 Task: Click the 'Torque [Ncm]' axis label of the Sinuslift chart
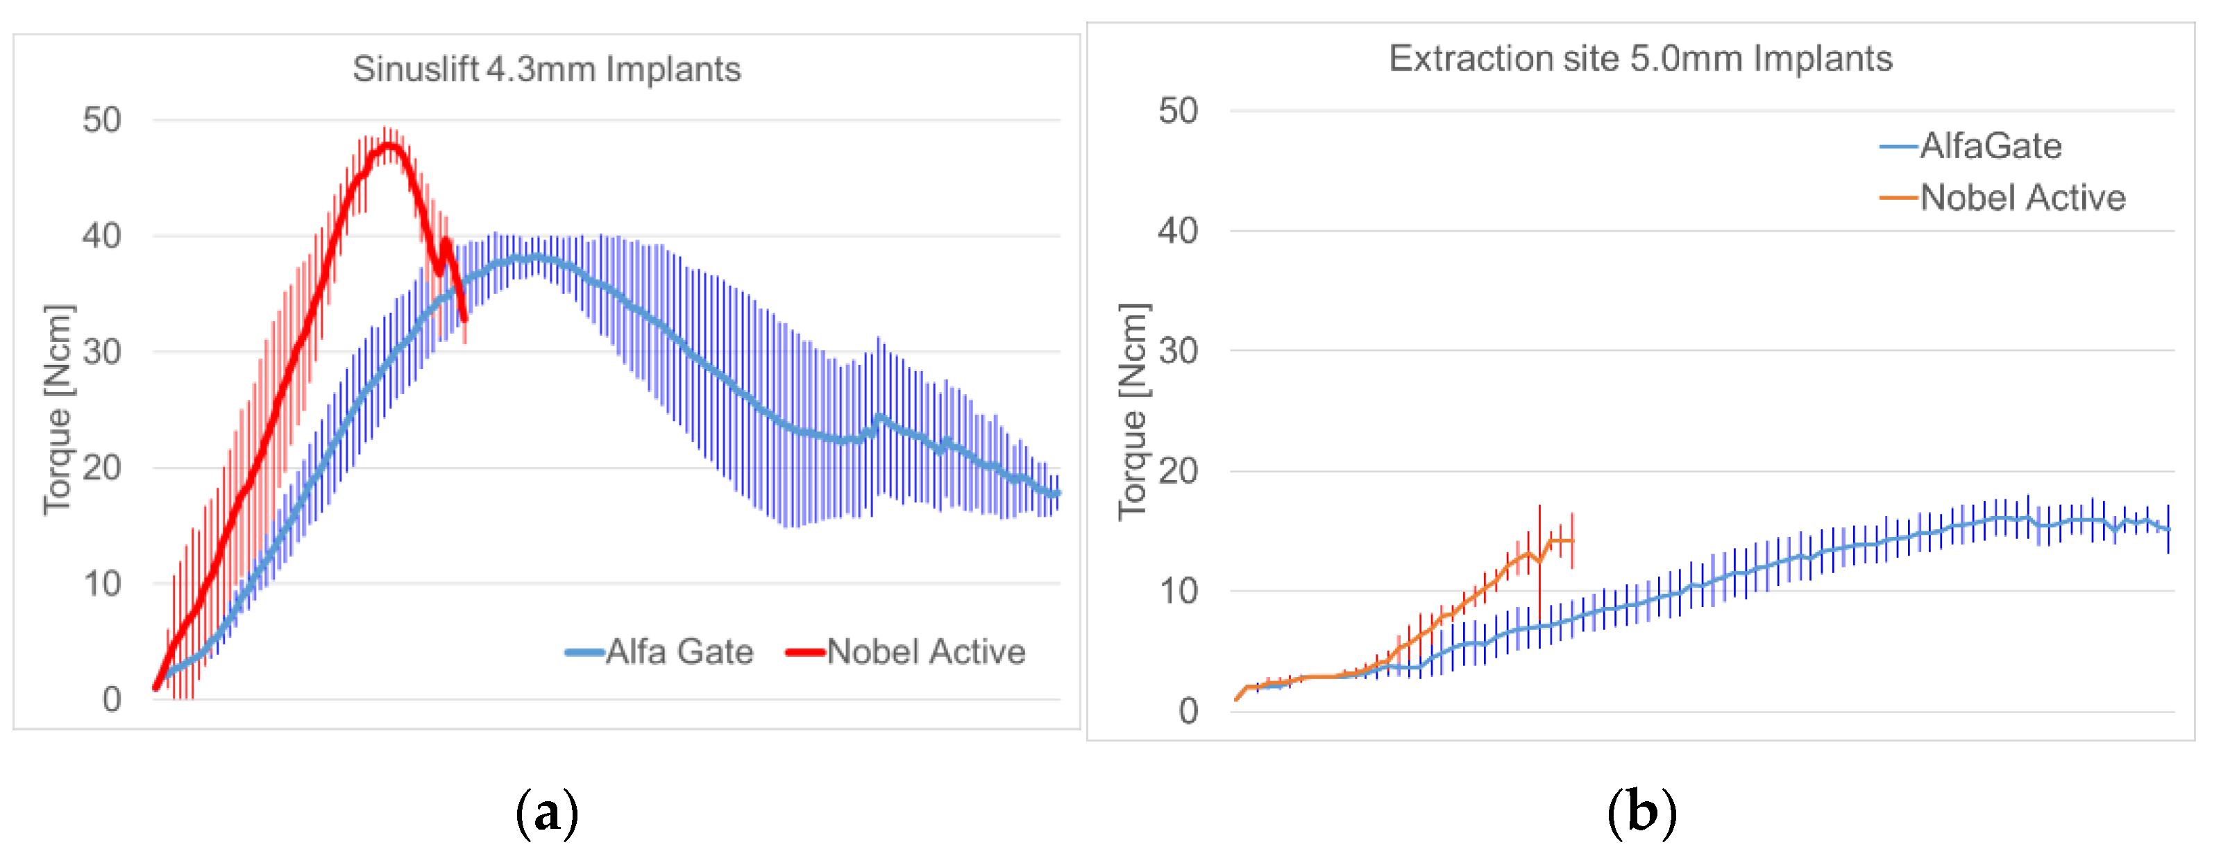tap(58, 409)
